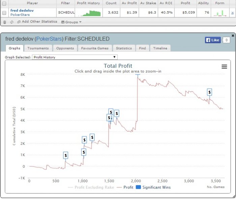Screen dimensions: 236x199
Task: Switch to the Find tab
Action: coord(142,48)
